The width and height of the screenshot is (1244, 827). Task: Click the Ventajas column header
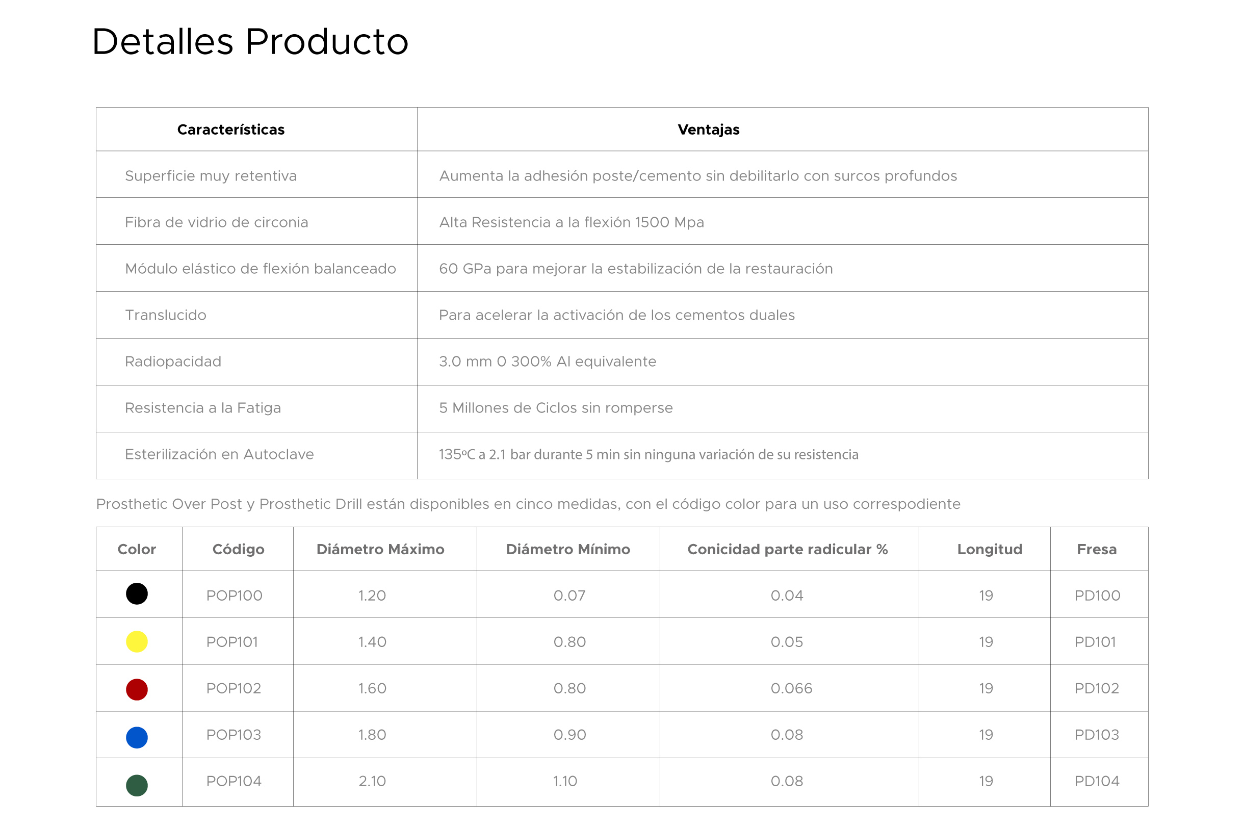708,130
